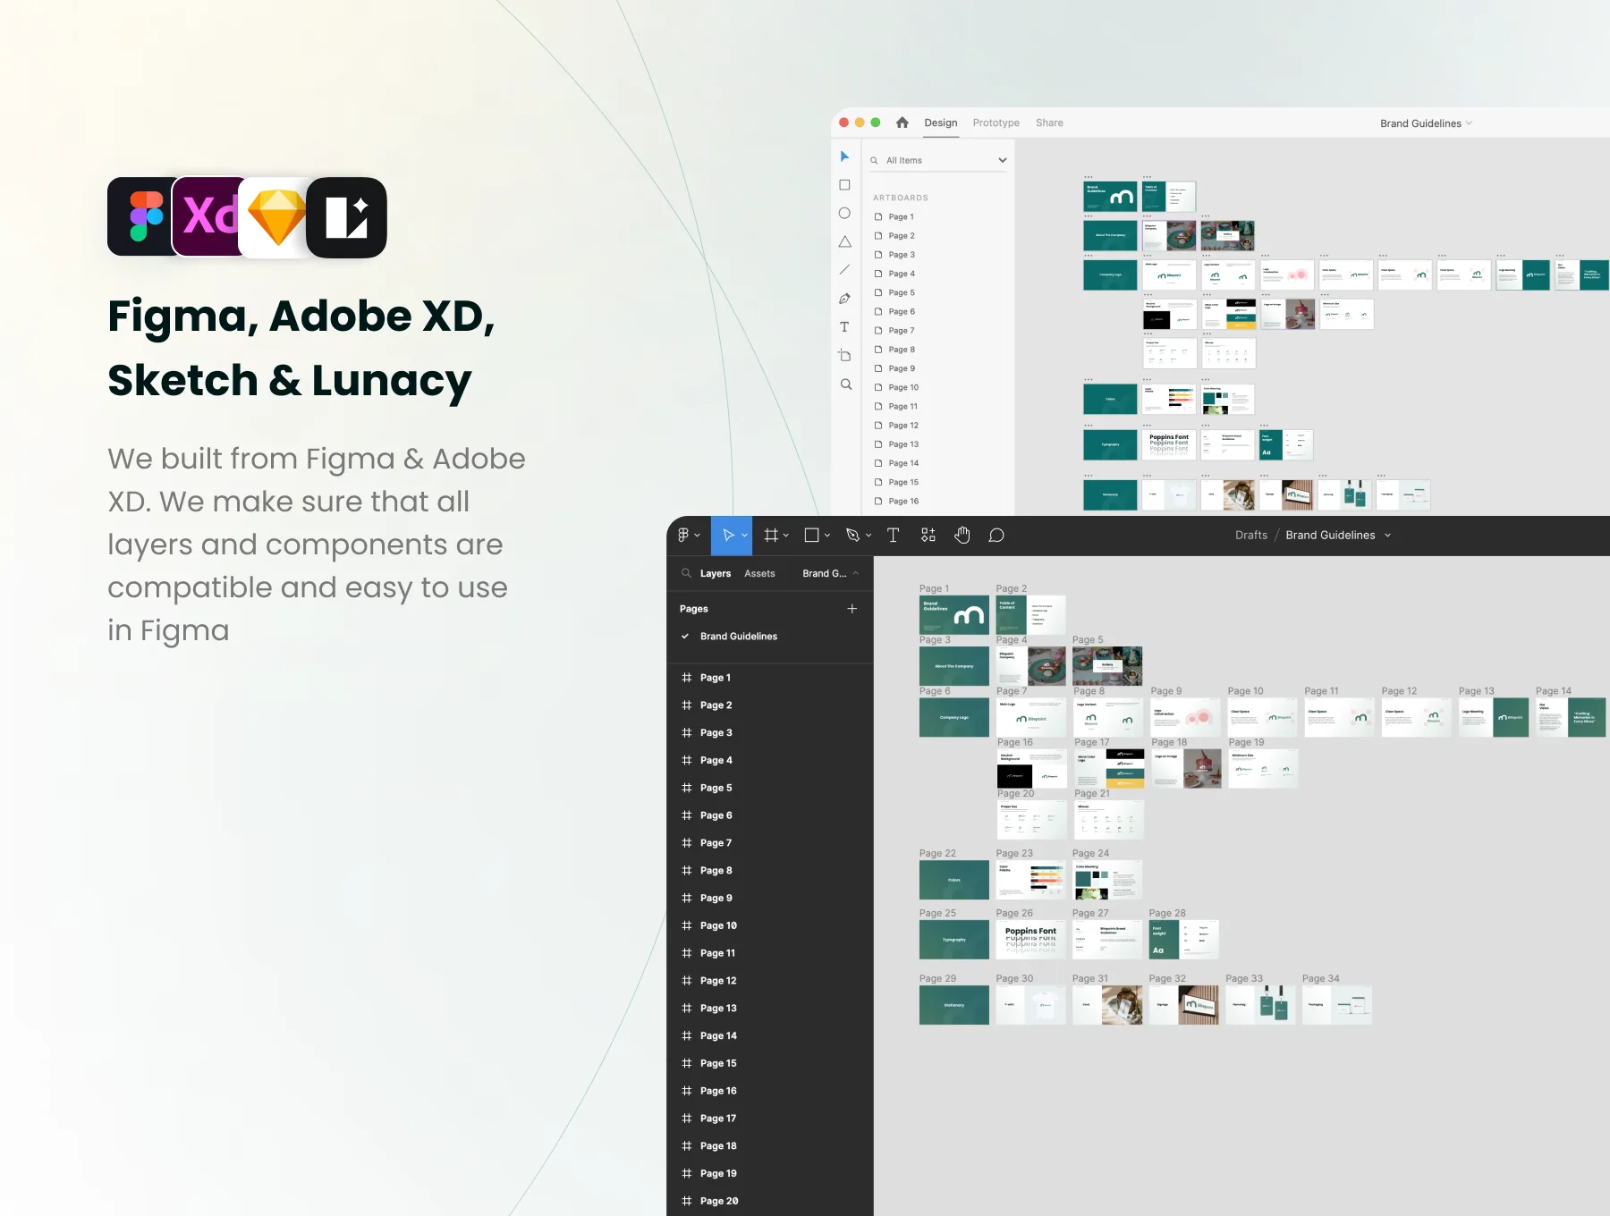The height and width of the screenshot is (1216, 1610).
Task: Click the All Items search field
Action: (939, 160)
